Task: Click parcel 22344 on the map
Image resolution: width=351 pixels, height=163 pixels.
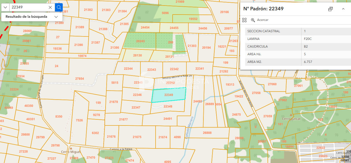Action: point(128,69)
